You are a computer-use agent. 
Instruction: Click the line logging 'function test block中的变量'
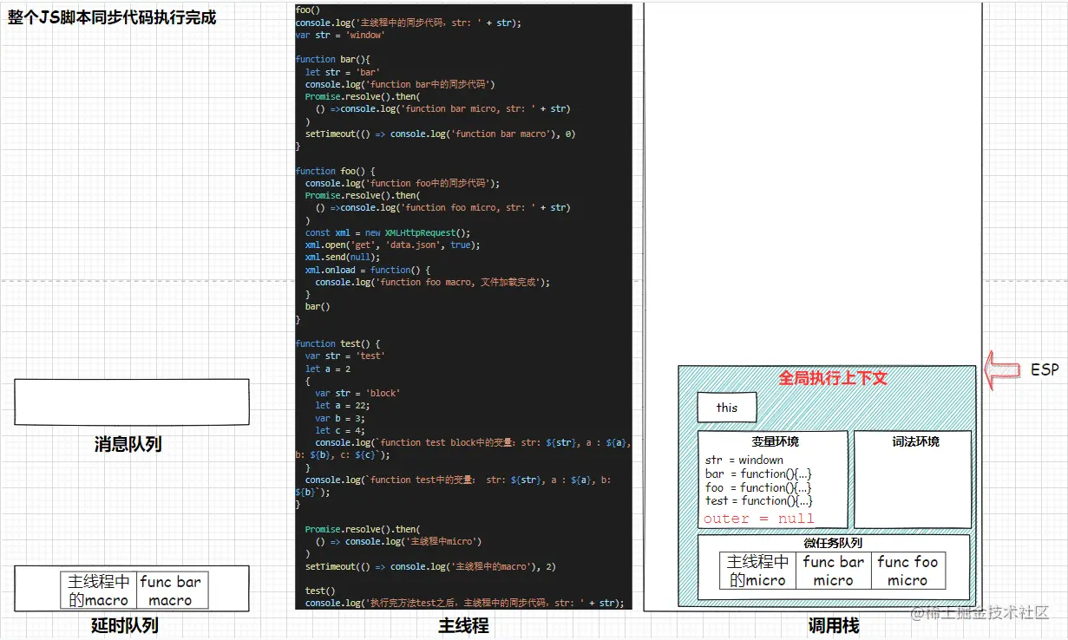463,448
